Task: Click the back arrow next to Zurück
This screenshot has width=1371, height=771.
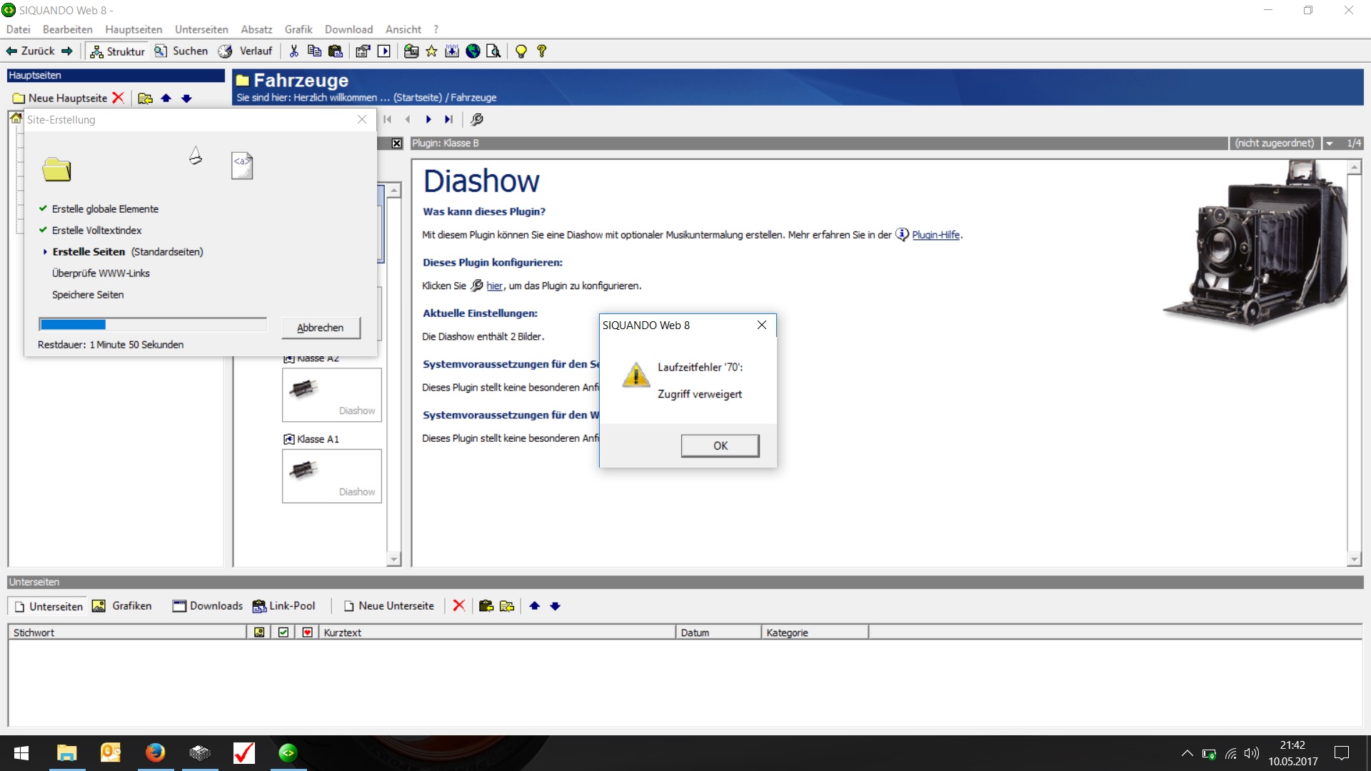Action: pos(11,51)
